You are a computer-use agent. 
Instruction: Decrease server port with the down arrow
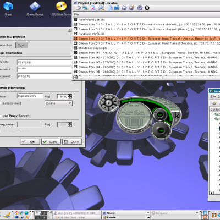[x=70, y=98]
